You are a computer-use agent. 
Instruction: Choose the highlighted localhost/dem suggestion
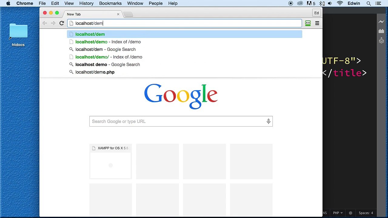point(185,34)
